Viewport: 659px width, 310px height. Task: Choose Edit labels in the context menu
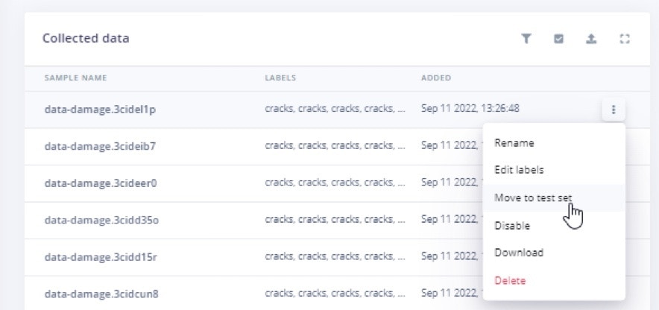tap(519, 170)
